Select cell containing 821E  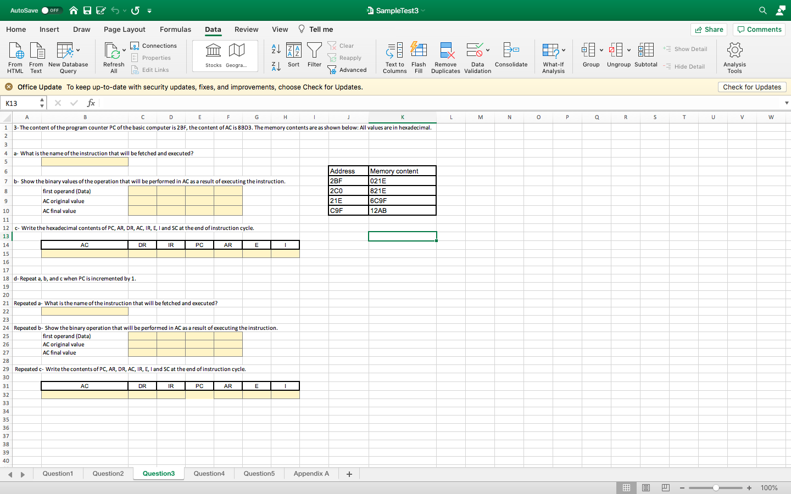click(x=403, y=190)
